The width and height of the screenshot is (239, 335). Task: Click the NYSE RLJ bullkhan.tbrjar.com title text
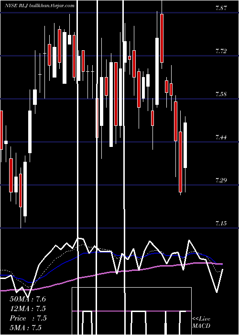(40, 6)
